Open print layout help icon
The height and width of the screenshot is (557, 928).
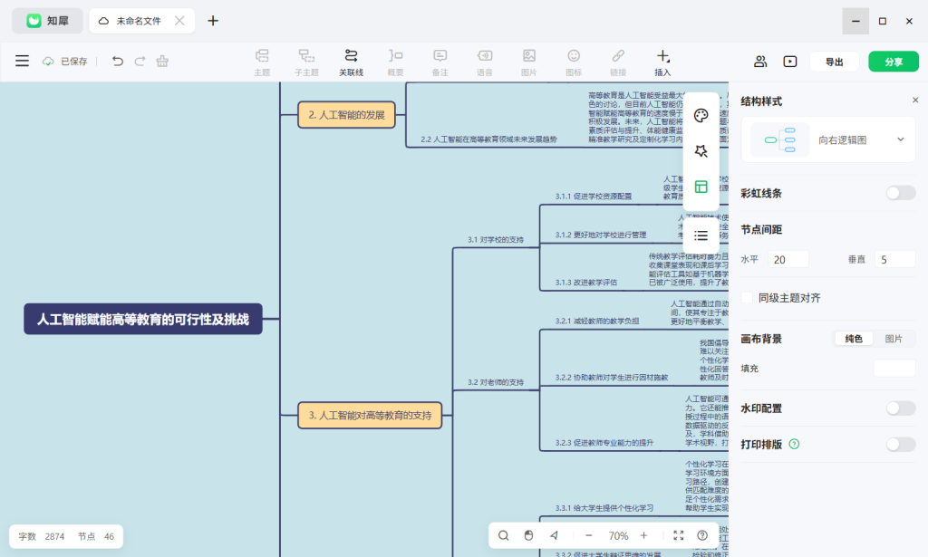(794, 444)
